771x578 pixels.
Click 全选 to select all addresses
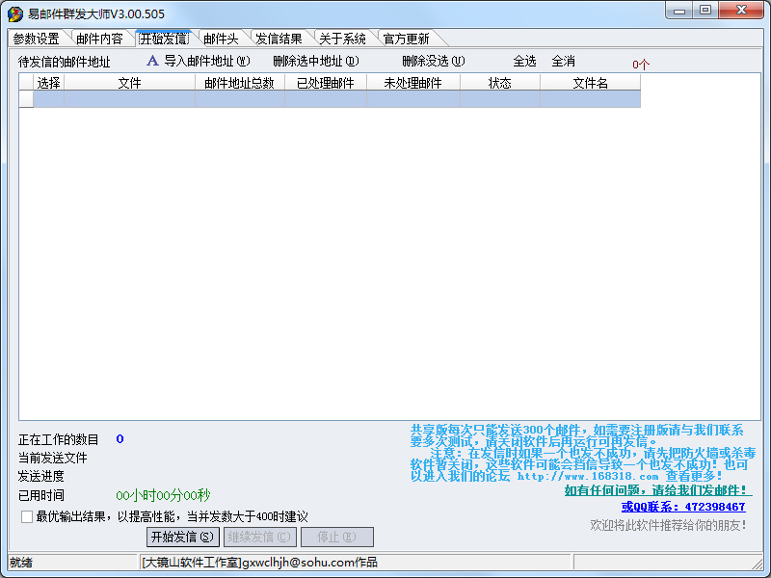click(524, 61)
